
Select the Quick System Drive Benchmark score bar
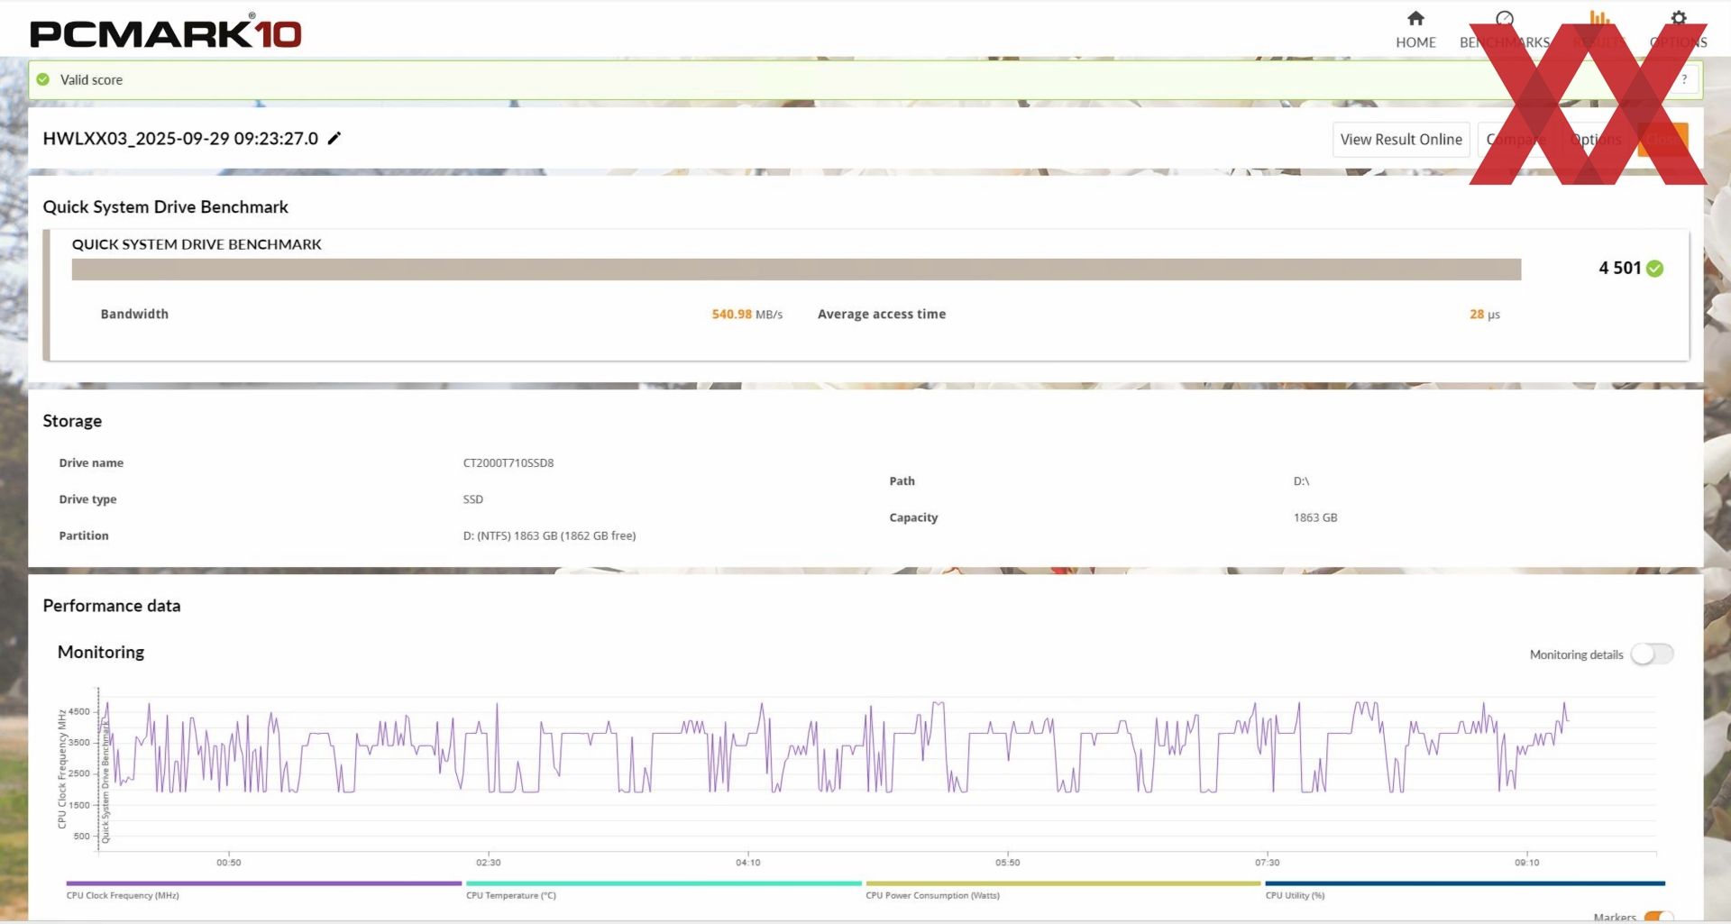click(x=796, y=270)
